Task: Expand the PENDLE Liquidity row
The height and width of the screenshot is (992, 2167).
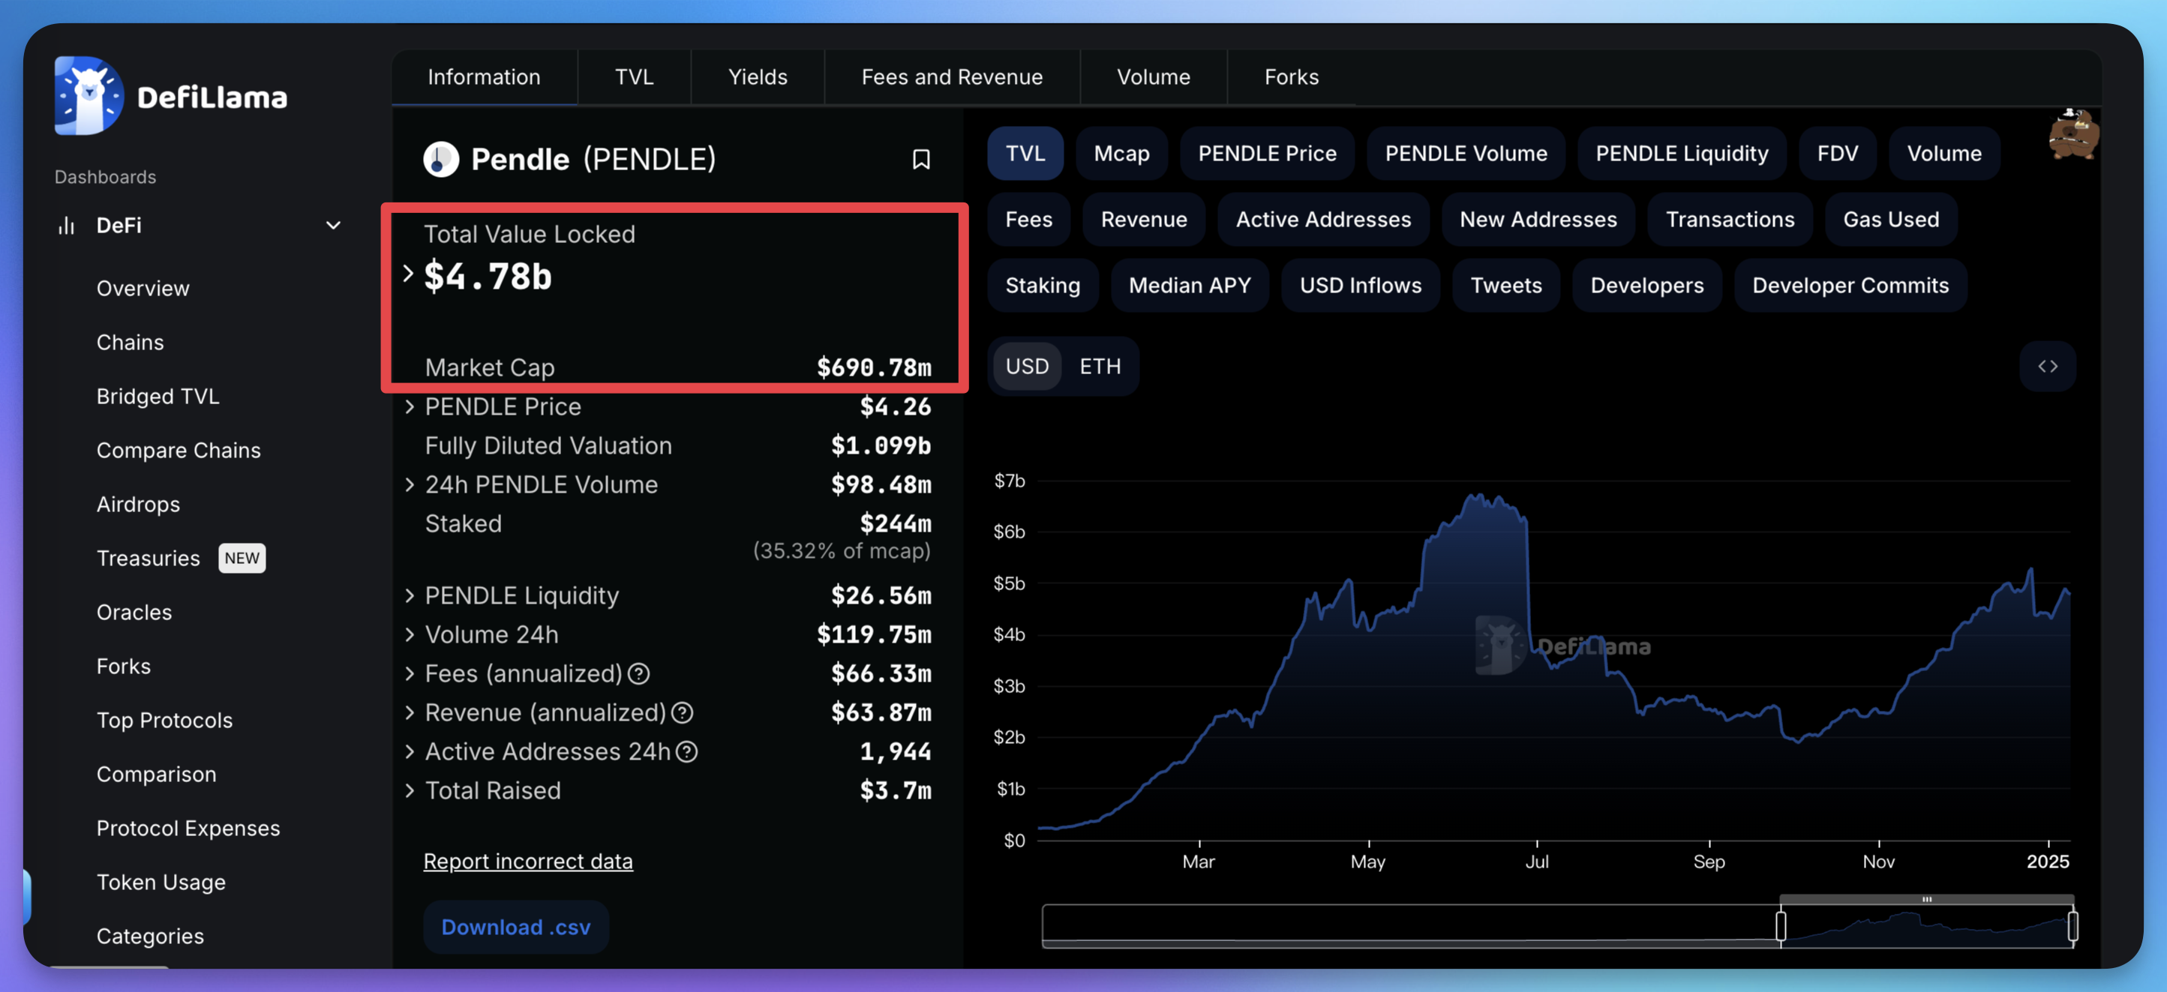Action: pos(410,596)
